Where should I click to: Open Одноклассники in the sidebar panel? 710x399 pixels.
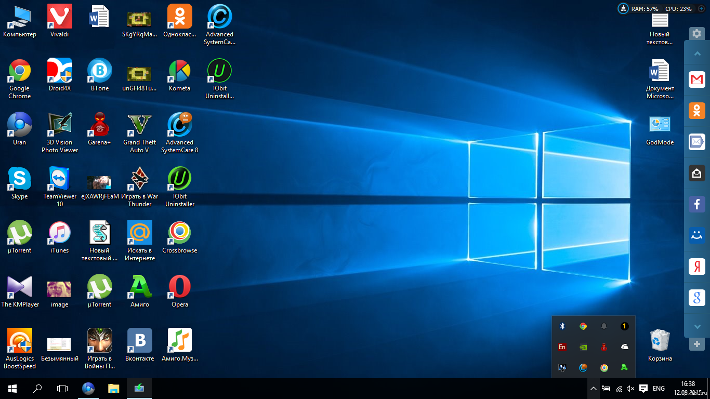(697, 111)
